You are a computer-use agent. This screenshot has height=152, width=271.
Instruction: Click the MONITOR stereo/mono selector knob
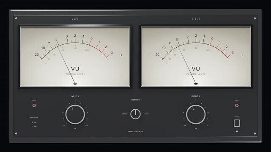click(135, 114)
